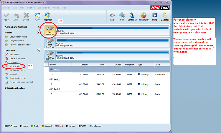Click Partition Recovery under Operations
The width and height of the screenshot is (221, 133).
(17, 70)
